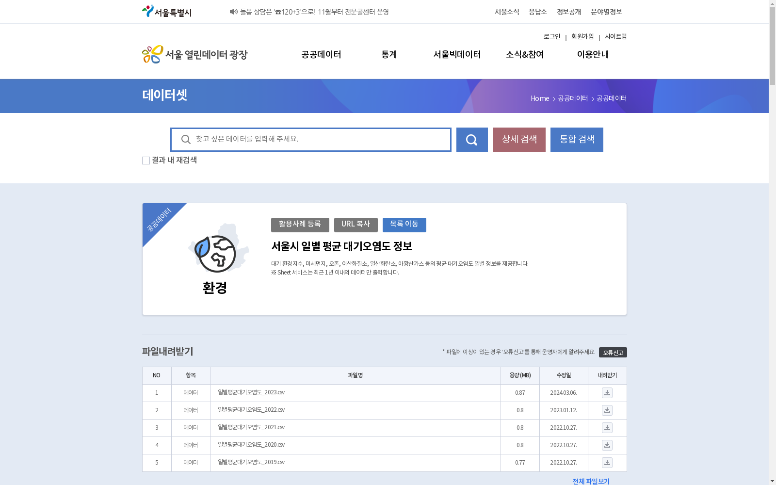
Task: Open the 소식&참여 main menu
Action: tap(525, 55)
